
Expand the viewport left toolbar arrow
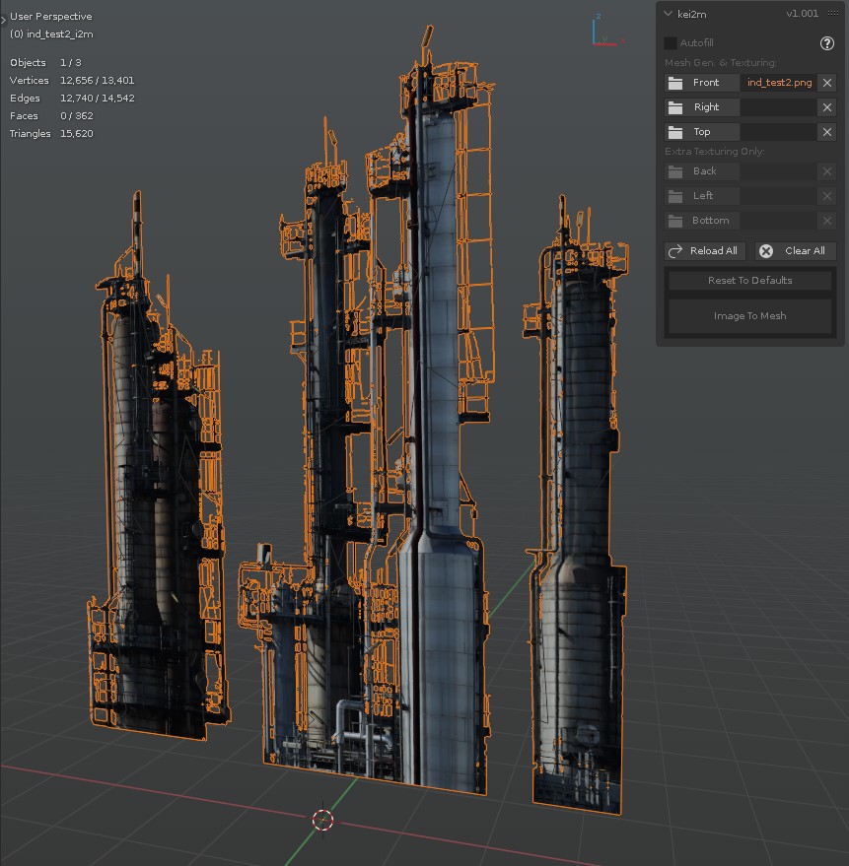[x=4, y=18]
